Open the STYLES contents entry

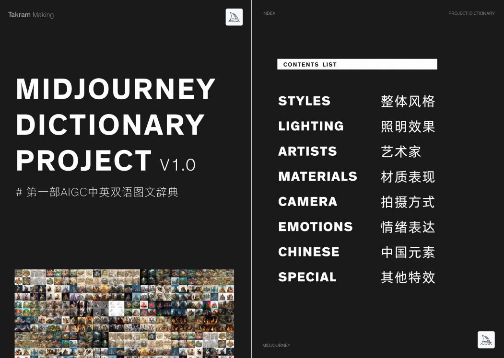[305, 101]
